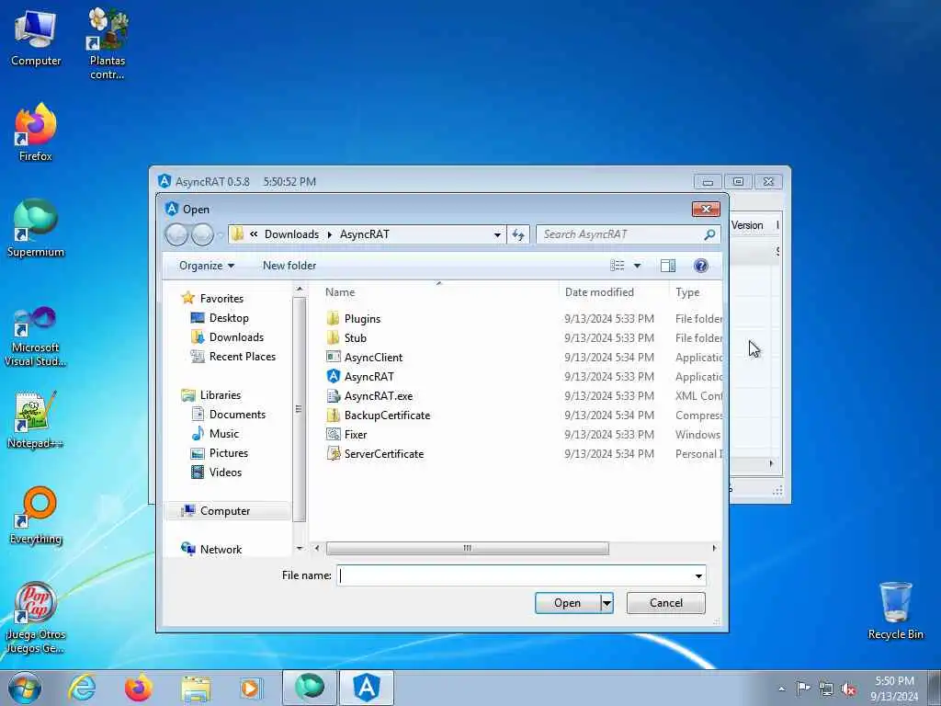Select the Microsoft Visual Studio desktop shortcut

point(36,336)
